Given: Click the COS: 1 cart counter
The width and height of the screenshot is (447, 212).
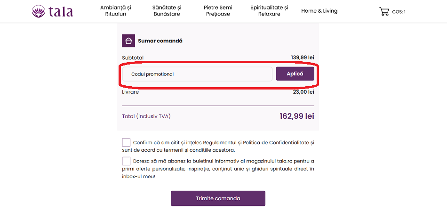Looking at the screenshot, I should [x=399, y=12].
